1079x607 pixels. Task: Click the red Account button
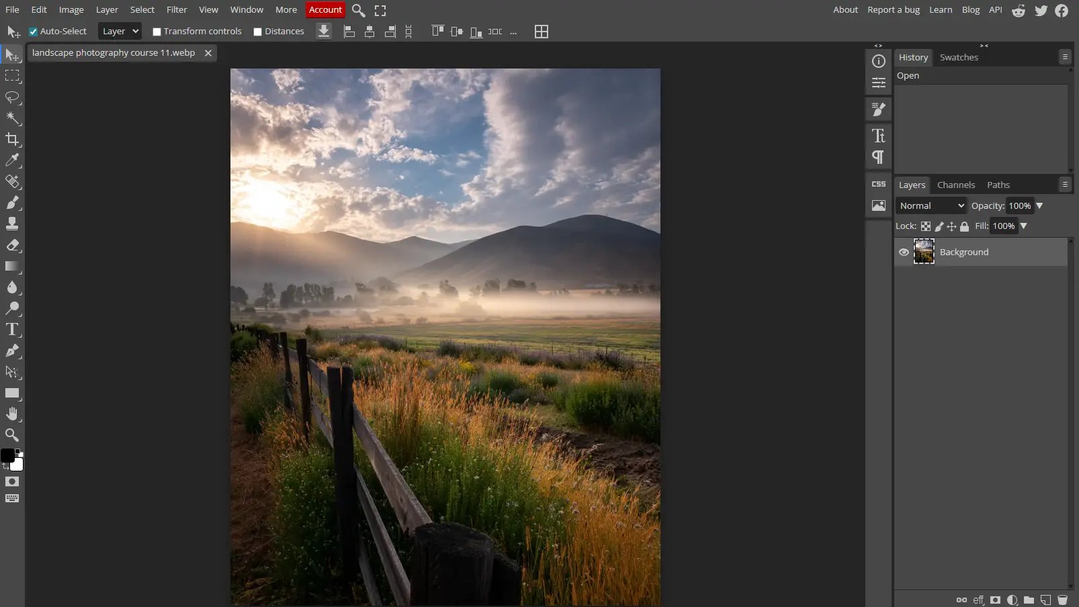(325, 9)
